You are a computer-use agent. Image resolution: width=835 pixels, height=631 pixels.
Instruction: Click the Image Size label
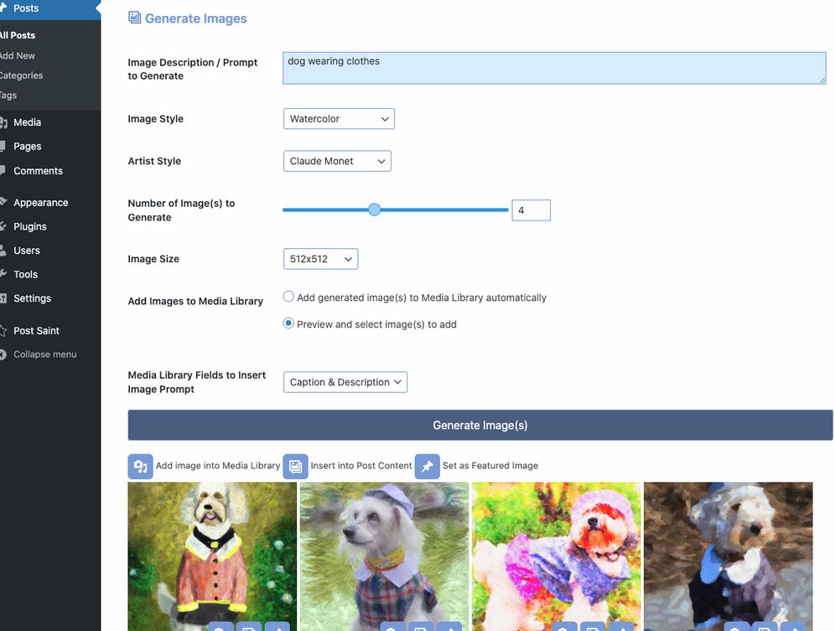point(153,259)
